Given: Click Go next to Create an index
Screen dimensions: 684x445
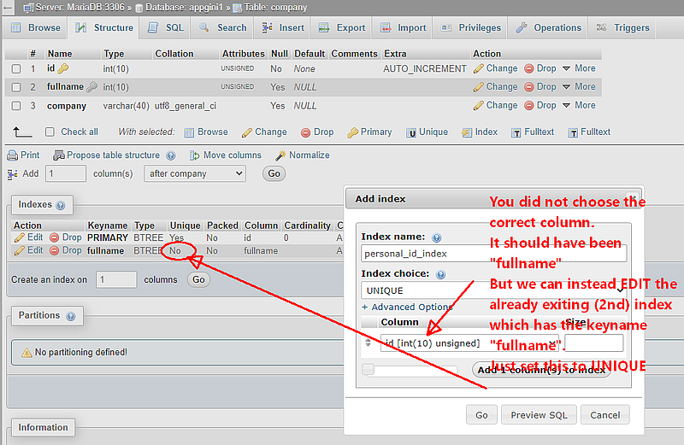Looking at the screenshot, I should (x=198, y=279).
